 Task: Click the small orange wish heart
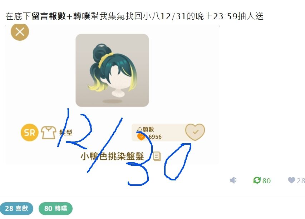tap(141, 137)
